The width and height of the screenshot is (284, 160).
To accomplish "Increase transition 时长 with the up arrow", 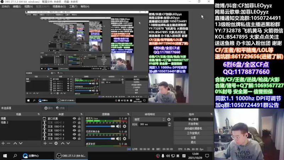I will coord(169,123).
